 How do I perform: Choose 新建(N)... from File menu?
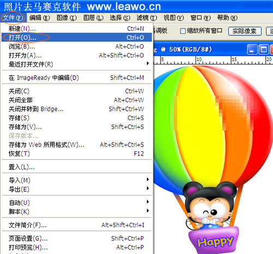tap(76, 28)
